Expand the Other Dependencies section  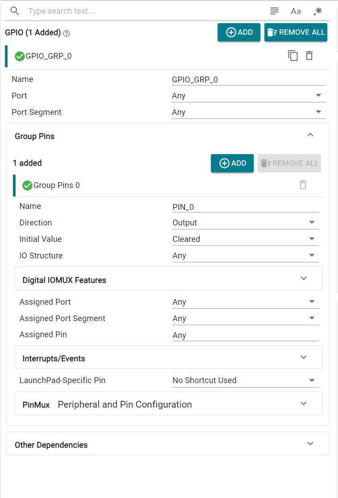(310, 444)
